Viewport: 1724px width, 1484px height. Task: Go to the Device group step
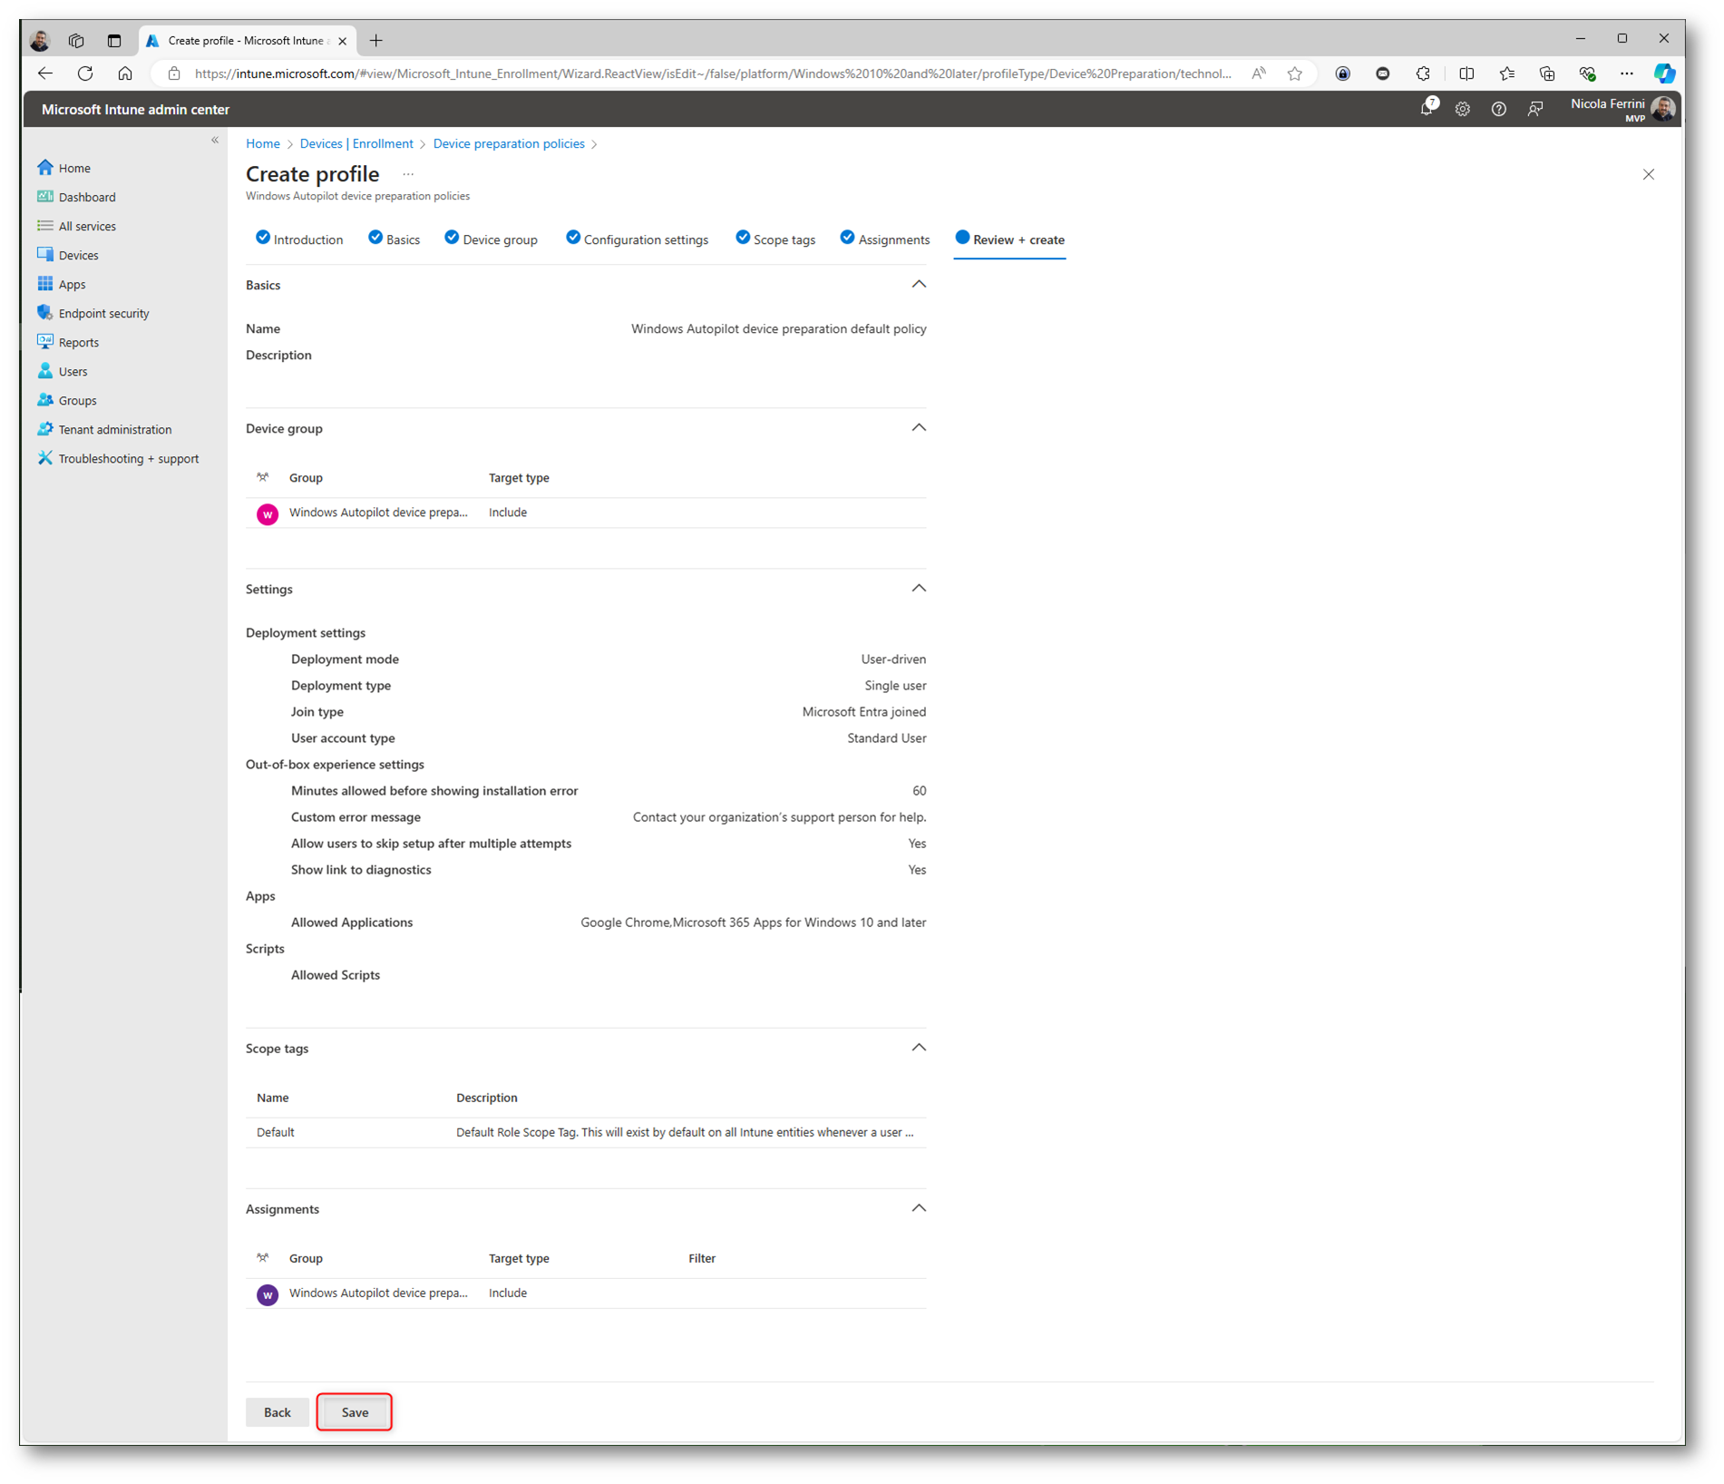[491, 239]
